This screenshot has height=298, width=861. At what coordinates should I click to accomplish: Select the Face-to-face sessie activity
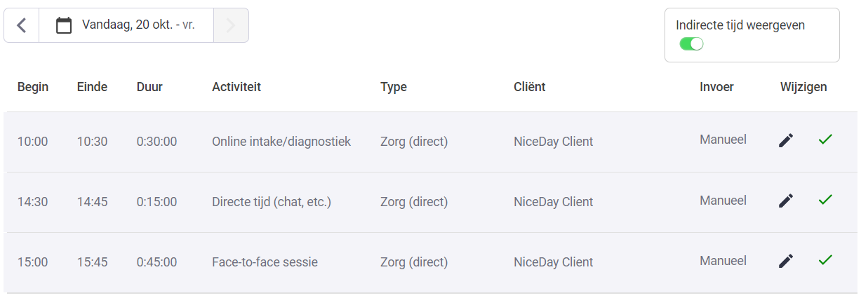[265, 262]
